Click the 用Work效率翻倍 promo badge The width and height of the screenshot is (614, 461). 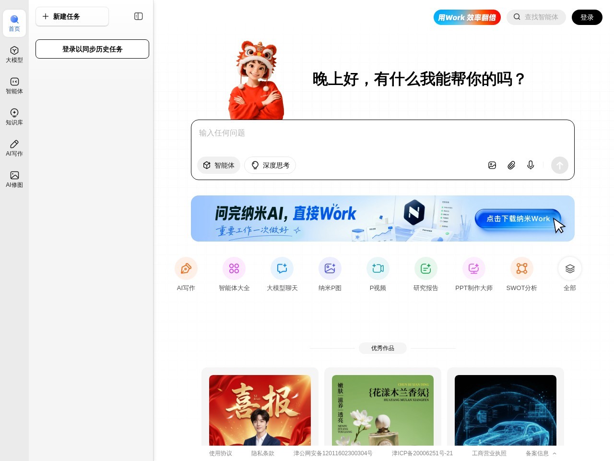(467, 17)
